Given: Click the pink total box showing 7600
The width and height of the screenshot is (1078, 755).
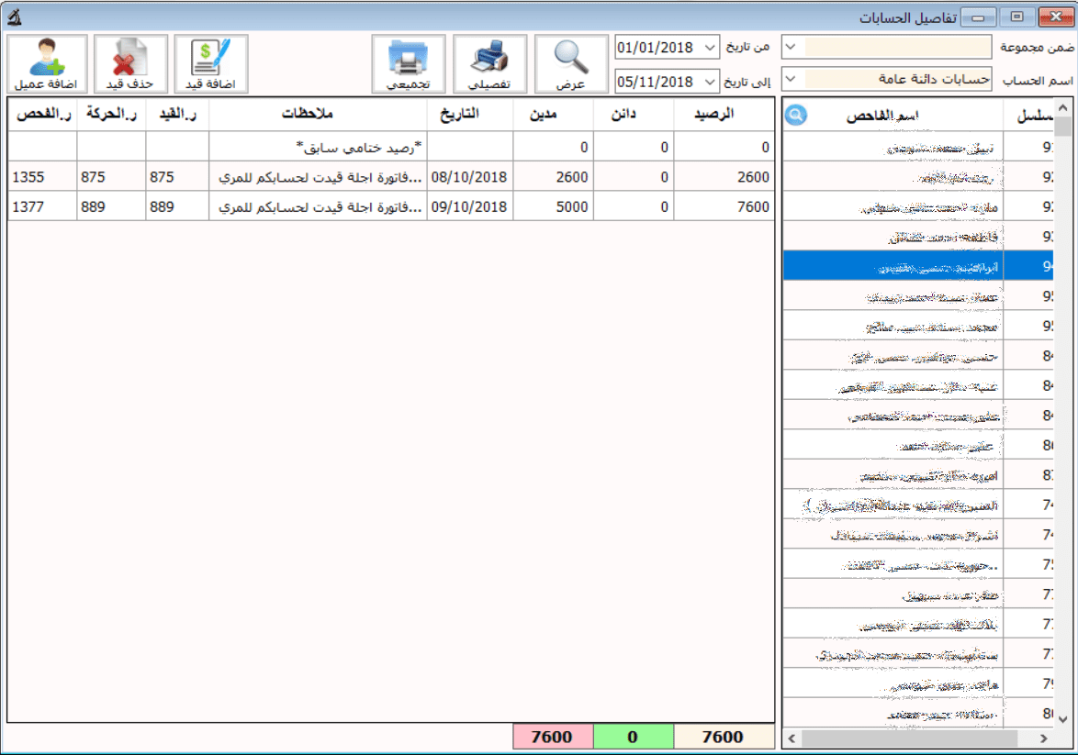Looking at the screenshot, I should (552, 737).
